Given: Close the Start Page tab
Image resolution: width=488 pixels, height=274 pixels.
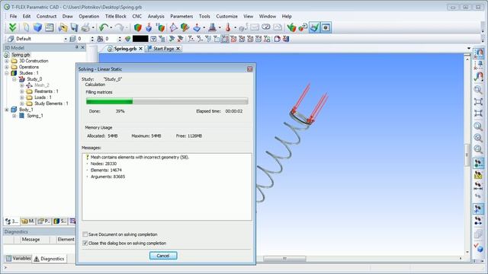Looking at the screenshot, I should pos(178,49).
